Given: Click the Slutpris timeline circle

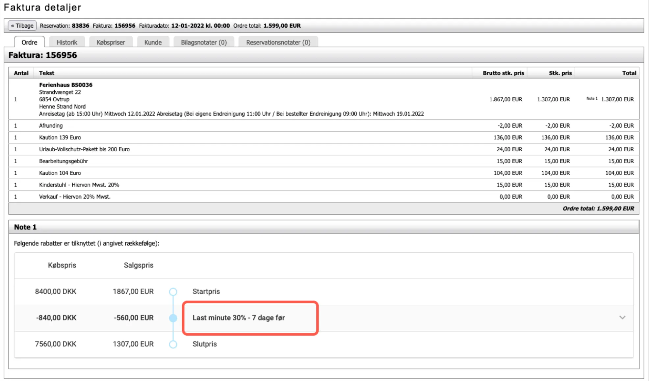Looking at the screenshot, I should [173, 344].
